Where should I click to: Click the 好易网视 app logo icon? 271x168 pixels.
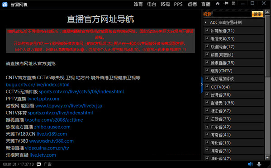(5, 5)
